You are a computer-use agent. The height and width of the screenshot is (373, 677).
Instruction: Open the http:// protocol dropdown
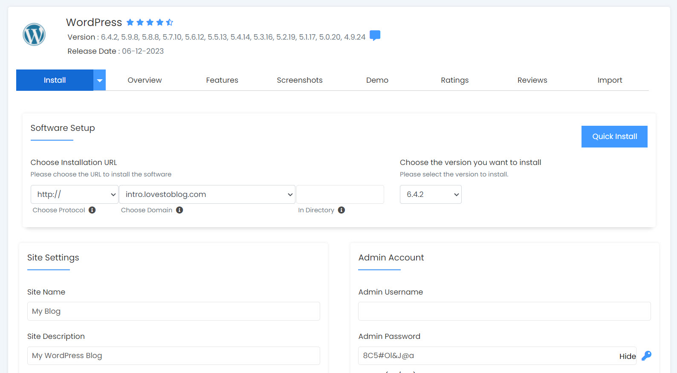point(74,194)
